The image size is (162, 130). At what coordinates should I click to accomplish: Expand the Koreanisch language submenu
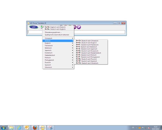coord(58,53)
